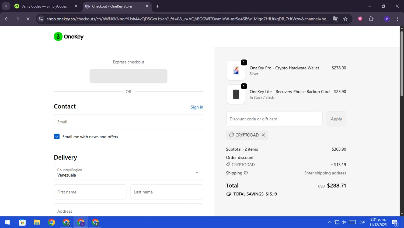Open the OneKey Pro product thumbnail

(x=236, y=71)
